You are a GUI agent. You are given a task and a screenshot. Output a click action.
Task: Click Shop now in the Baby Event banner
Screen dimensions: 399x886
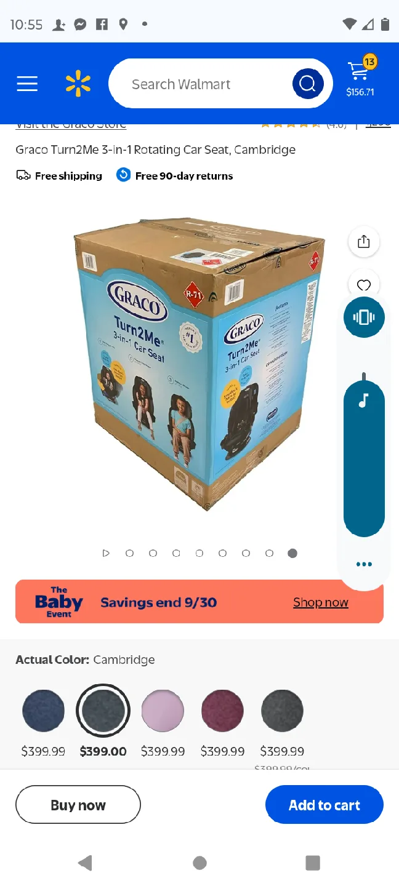point(321,602)
